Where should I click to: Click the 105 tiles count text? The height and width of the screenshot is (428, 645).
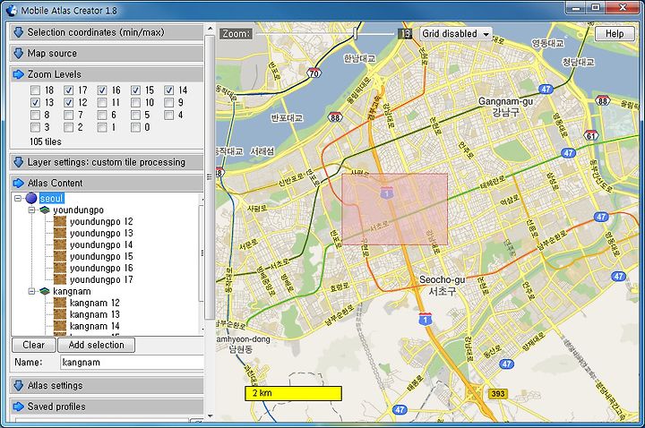tap(46, 141)
